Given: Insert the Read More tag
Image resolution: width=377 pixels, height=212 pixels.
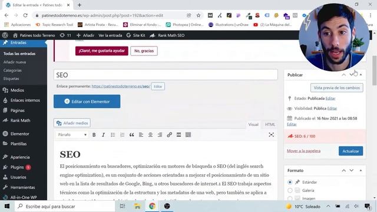Looking at the screenshot, I should (x=178, y=135).
